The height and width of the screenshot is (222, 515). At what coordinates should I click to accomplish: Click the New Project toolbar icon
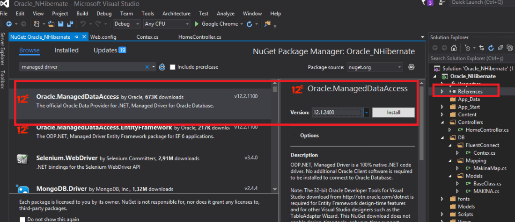(37, 24)
